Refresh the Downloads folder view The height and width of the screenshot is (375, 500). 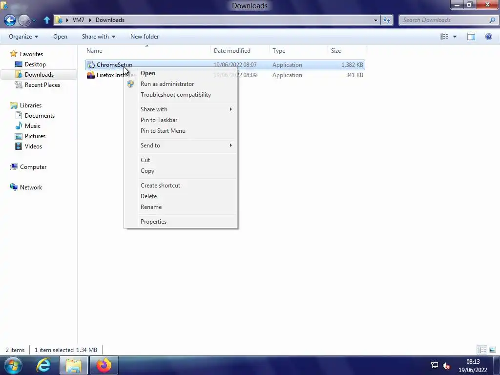pyautogui.click(x=387, y=20)
